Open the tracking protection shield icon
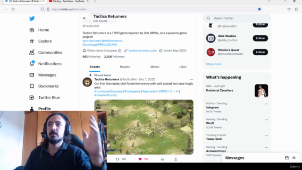 (x=42, y=9)
